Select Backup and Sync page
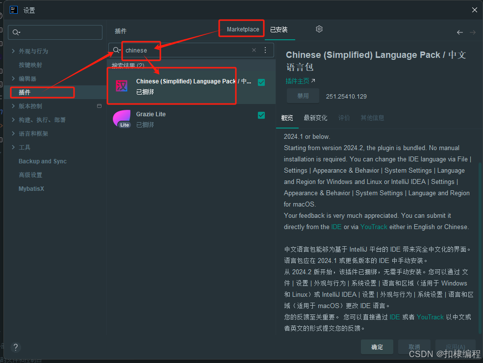The width and height of the screenshot is (483, 363). [43, 161]
